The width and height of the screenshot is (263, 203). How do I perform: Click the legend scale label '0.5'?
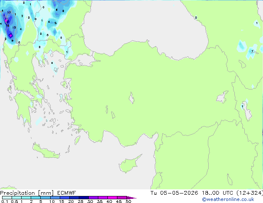14,201
